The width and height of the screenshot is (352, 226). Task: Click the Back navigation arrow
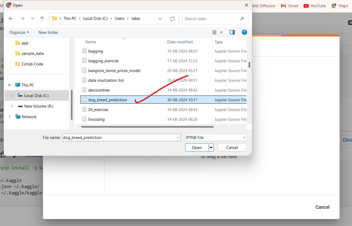[x=11, y=18]
